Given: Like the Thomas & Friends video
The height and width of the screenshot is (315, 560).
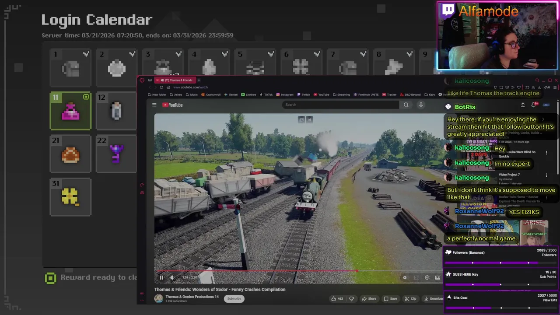Looking at the screenshot, I should pyautogui.click(x=337, y=298).
